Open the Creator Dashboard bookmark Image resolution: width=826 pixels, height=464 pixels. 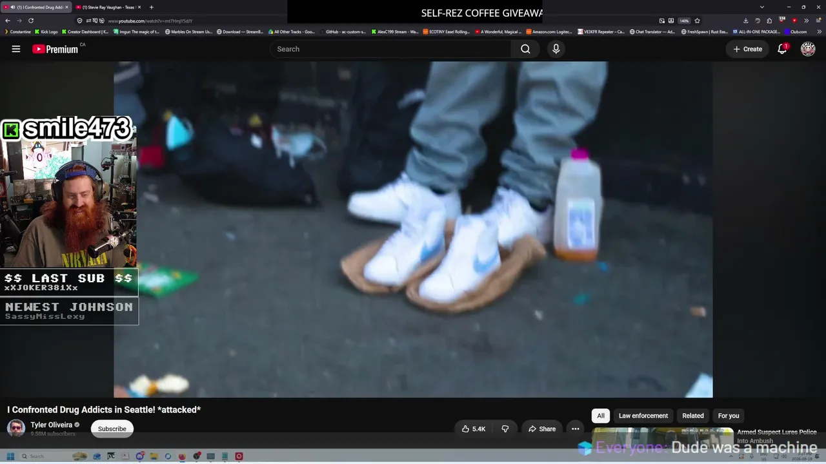85,32
